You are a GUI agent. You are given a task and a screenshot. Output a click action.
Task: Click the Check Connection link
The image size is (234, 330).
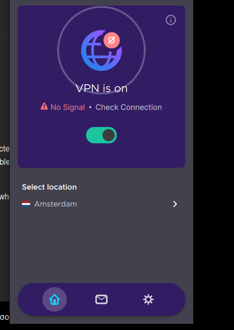tap(128, 107)
